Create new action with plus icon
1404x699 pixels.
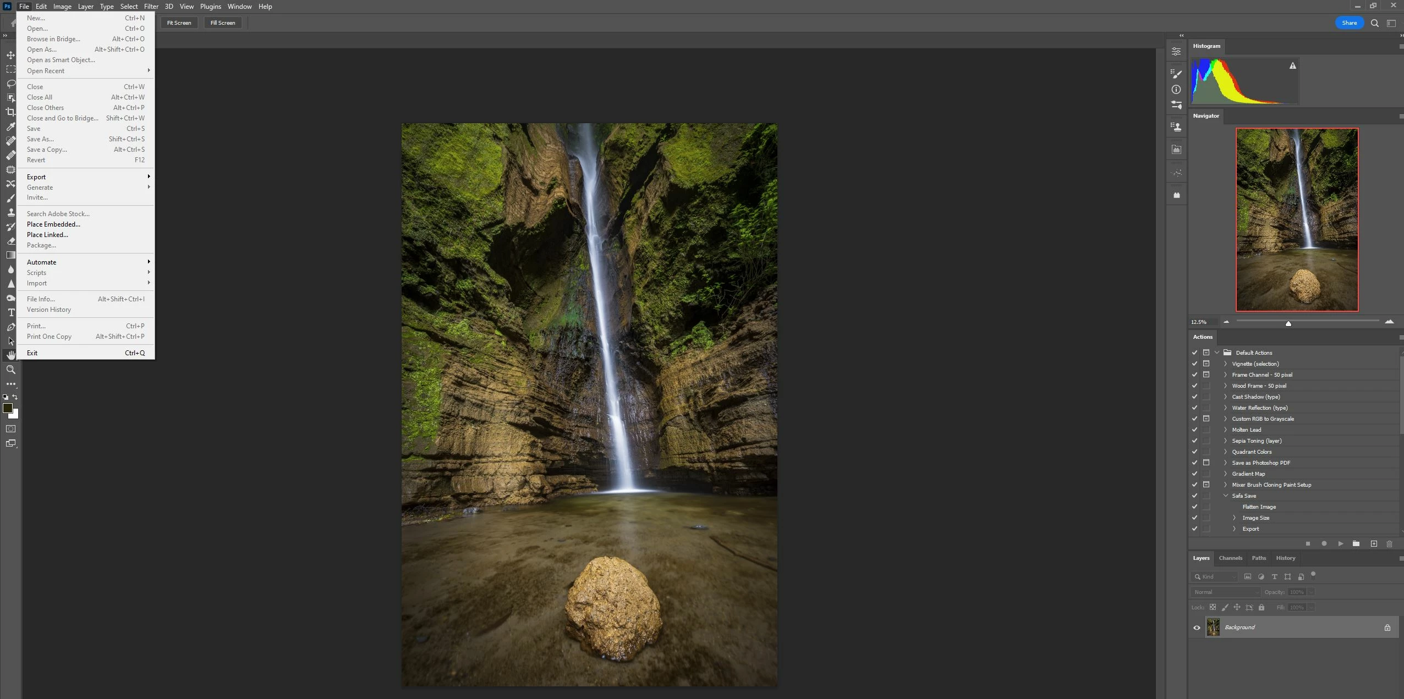coord(1374,543)
